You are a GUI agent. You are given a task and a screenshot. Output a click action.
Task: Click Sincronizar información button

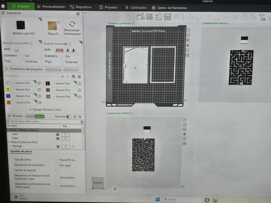point(72,28)
